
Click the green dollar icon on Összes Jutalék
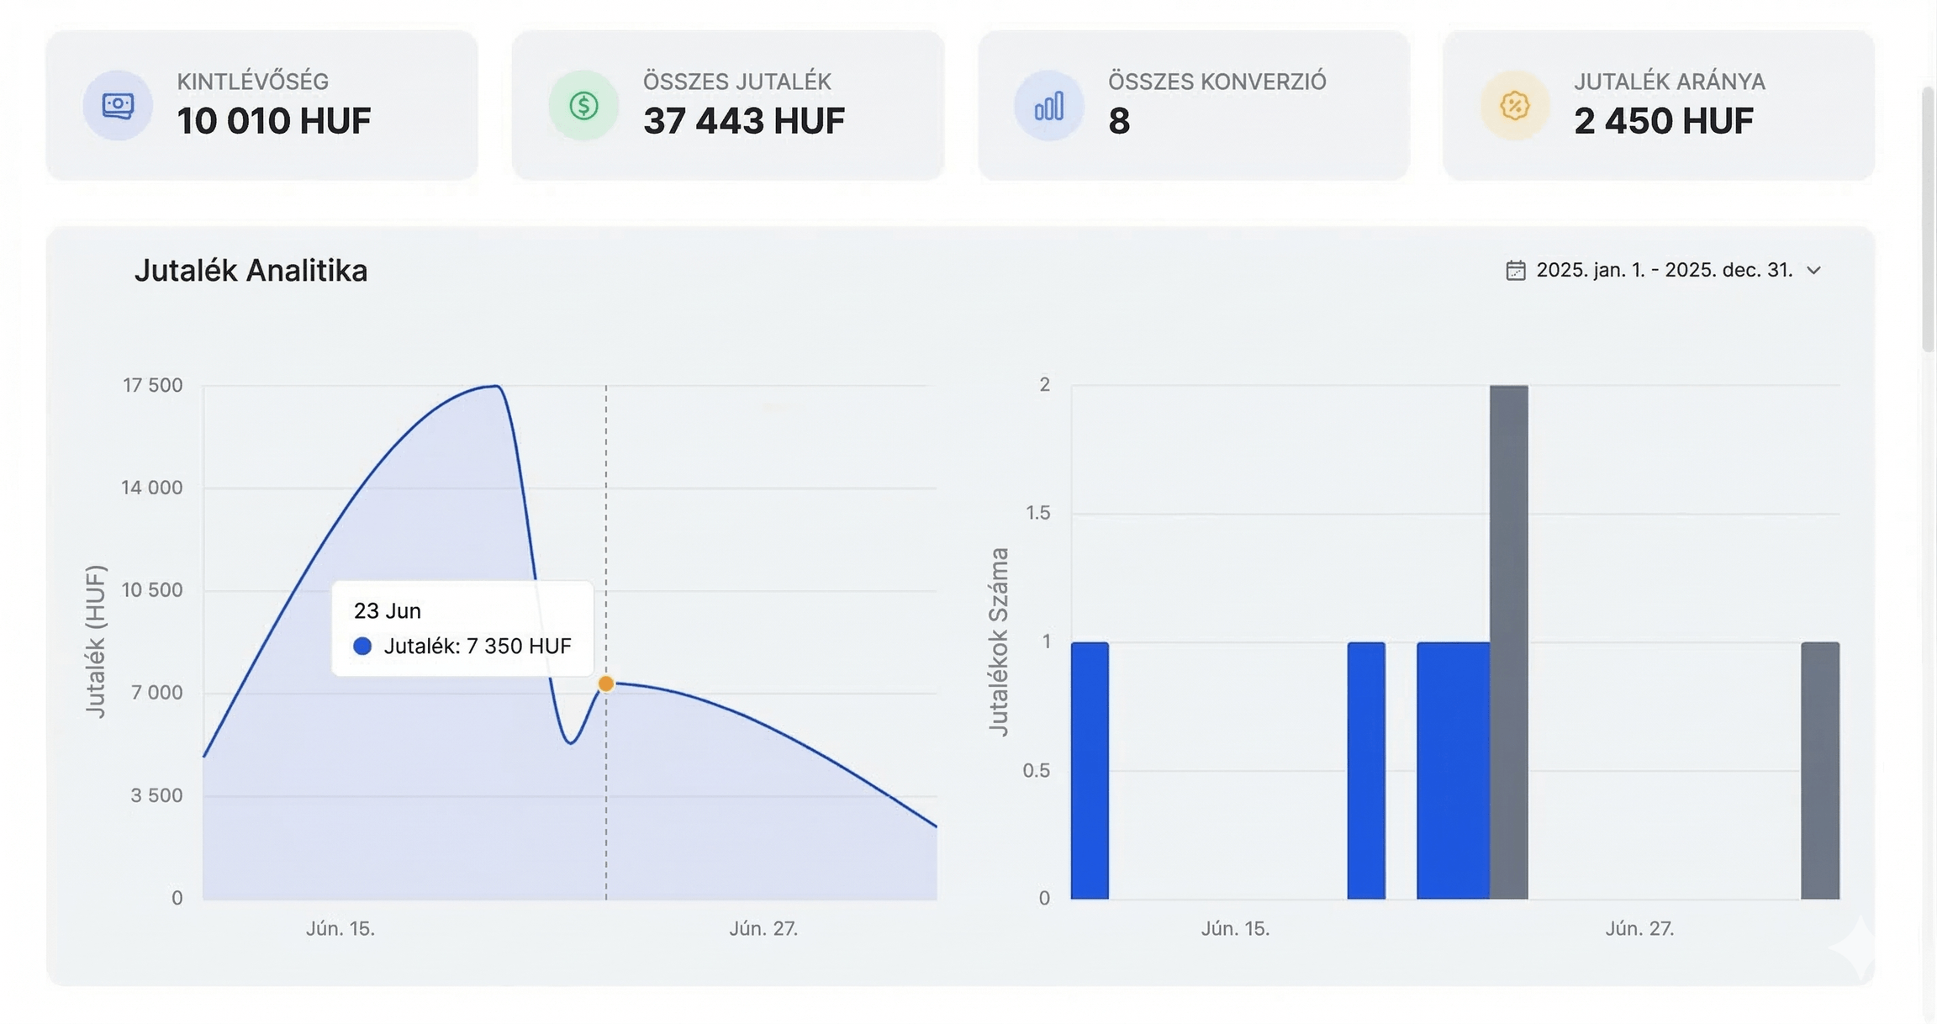pyautogui.click(x=583, y=106)
